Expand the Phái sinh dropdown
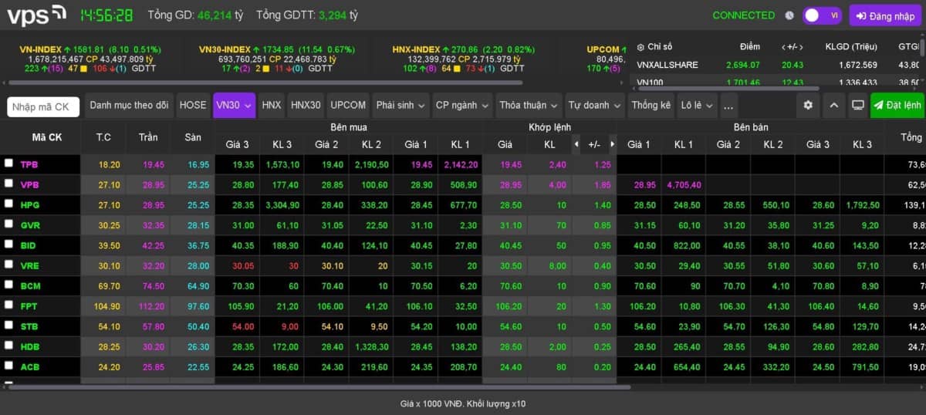Screen dimensions: 926x415 point(400,105)
